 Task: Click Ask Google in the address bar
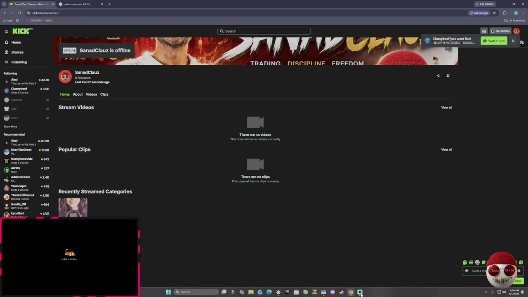pyautogui.click(x=479, y=13)
